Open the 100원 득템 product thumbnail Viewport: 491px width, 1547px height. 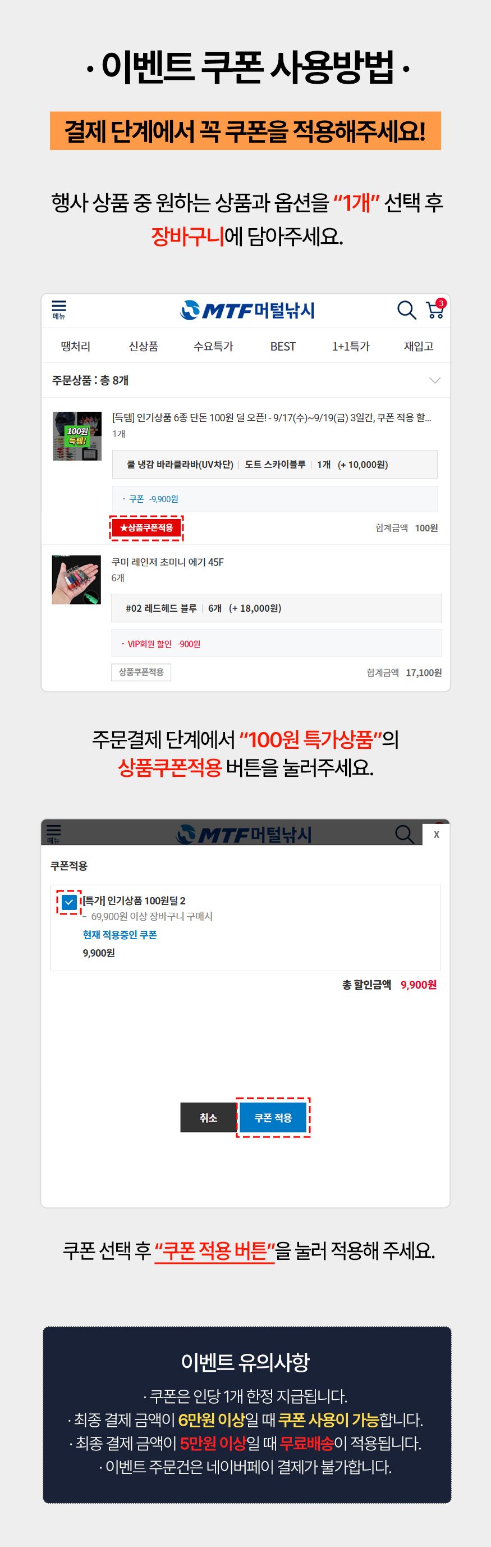[x=77, y=436]
